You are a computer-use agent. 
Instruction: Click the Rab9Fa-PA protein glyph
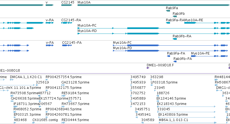[169, 56]
